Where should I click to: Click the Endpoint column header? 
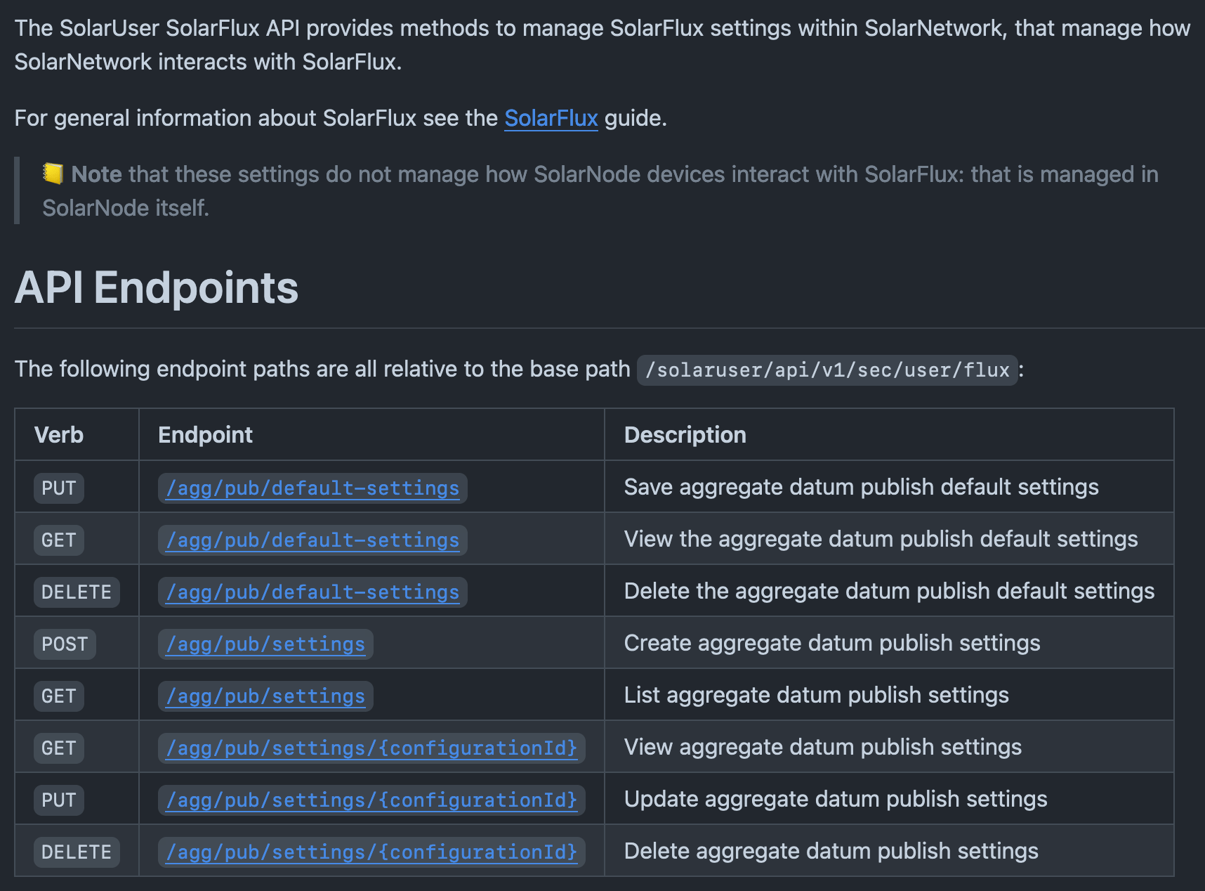(205, 435)
